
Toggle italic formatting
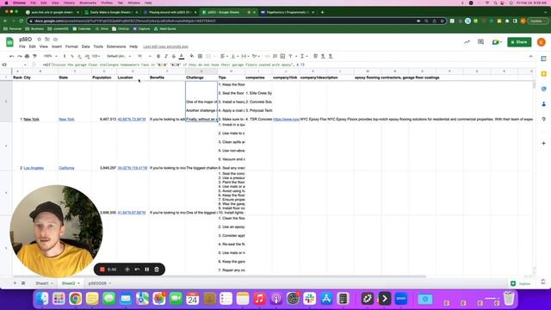click(166, 56)
